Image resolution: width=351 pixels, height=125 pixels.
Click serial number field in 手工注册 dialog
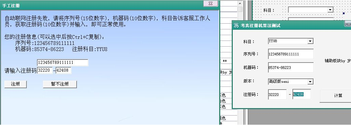(x=62, y=62)
